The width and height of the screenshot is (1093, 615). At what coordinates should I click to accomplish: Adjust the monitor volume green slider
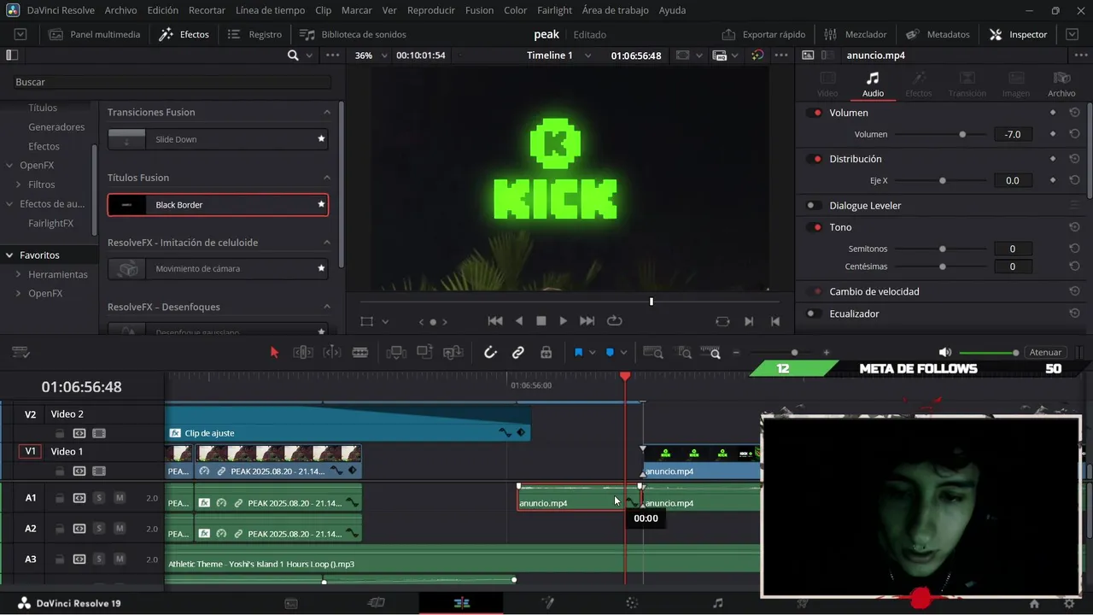(989, 352)
